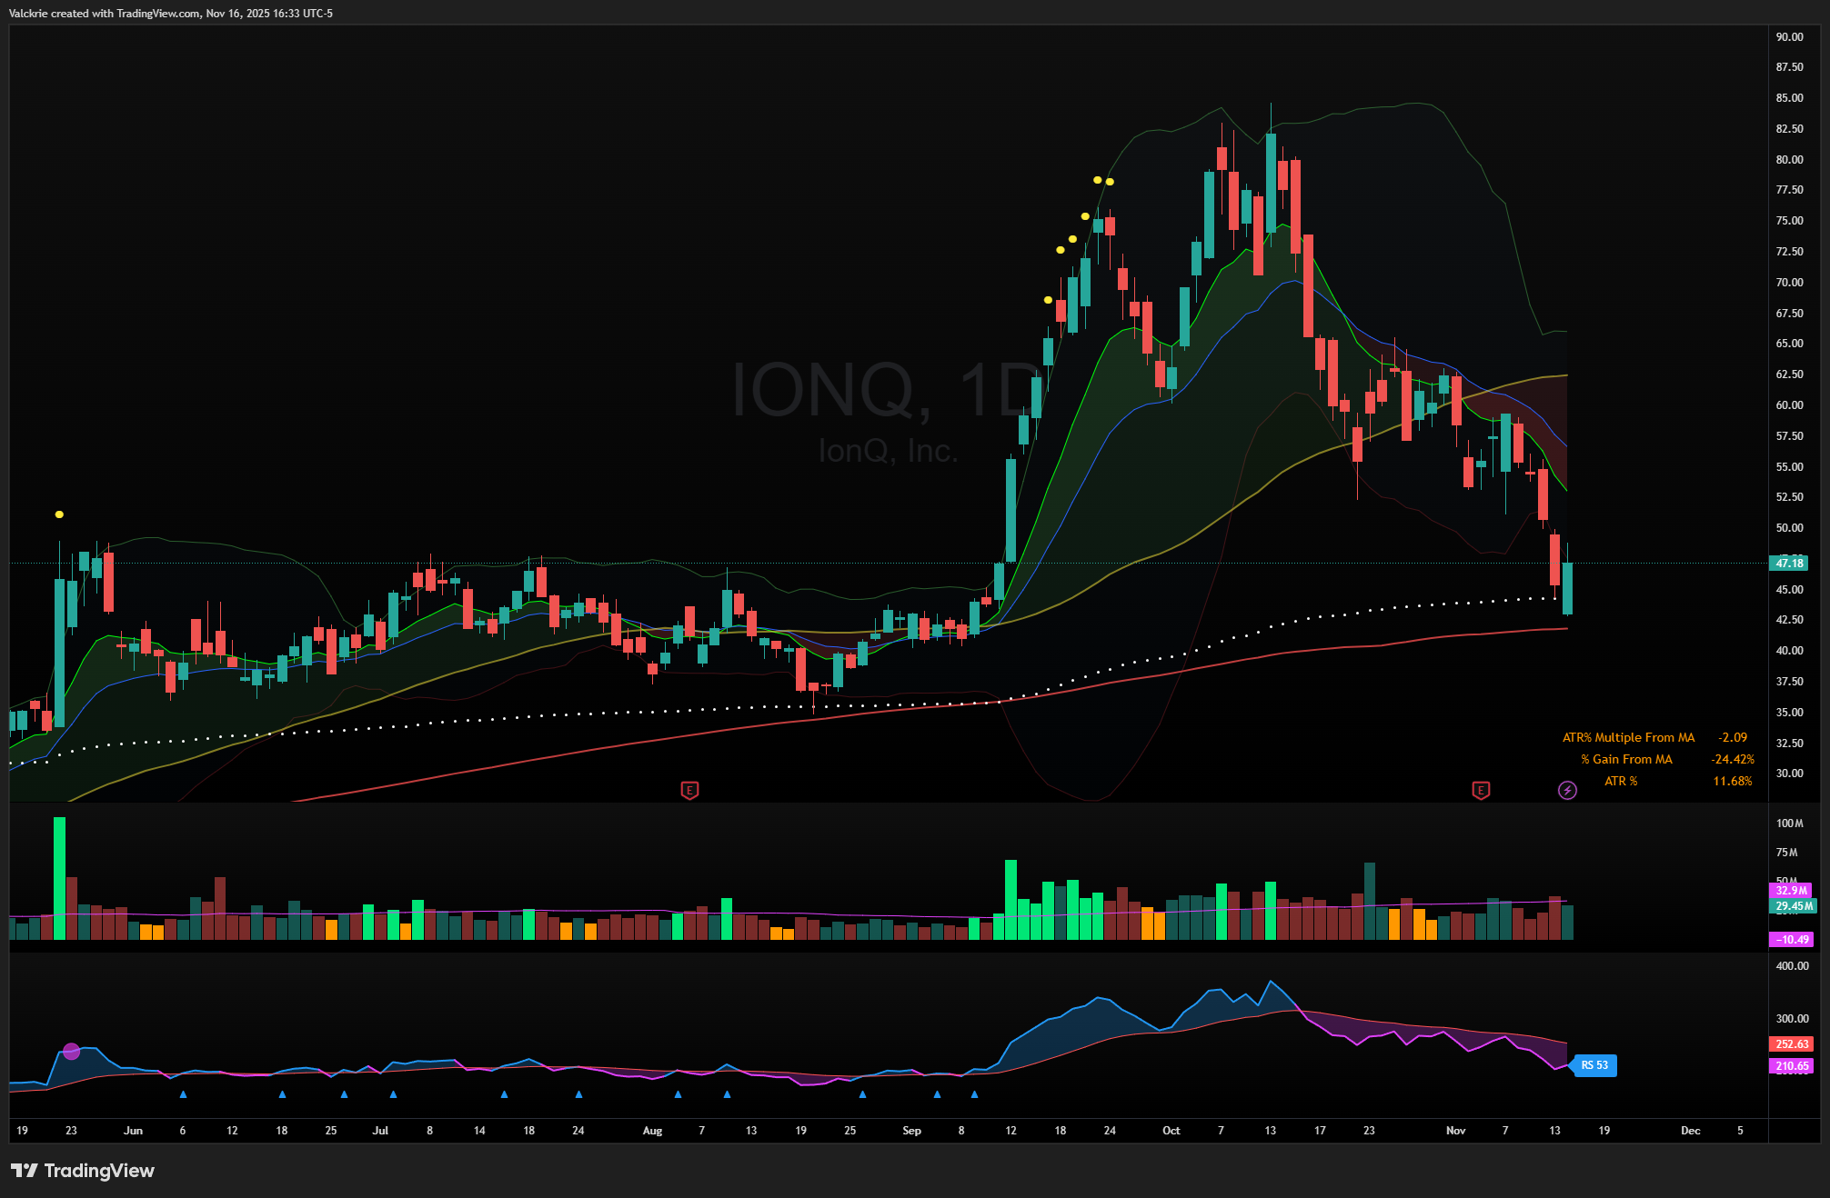Click the ATR% Multiple From MA text

(1628, 738)
